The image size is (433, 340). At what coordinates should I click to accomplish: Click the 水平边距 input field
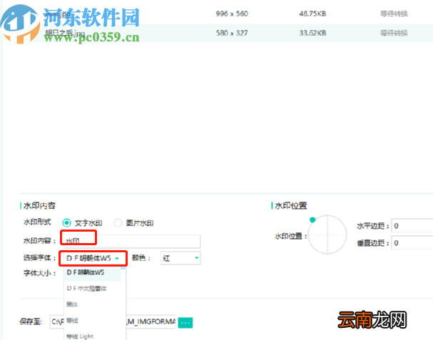[412, 226]
